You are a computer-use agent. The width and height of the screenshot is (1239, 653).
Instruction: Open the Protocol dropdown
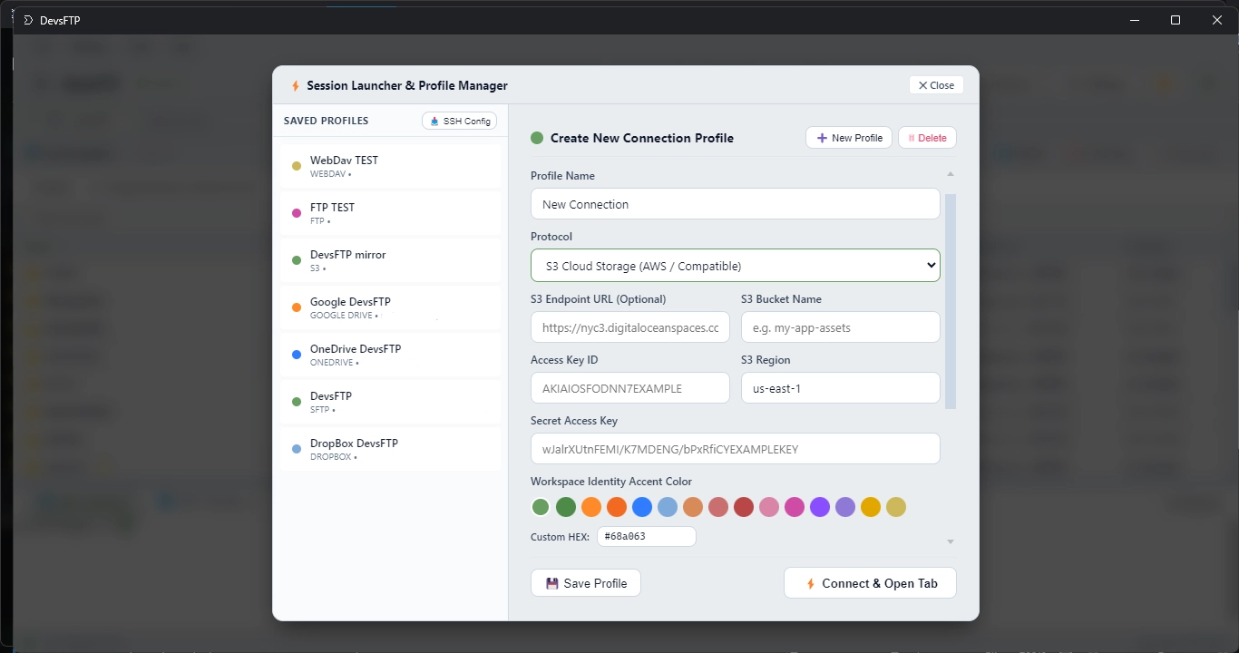(736, 266)
